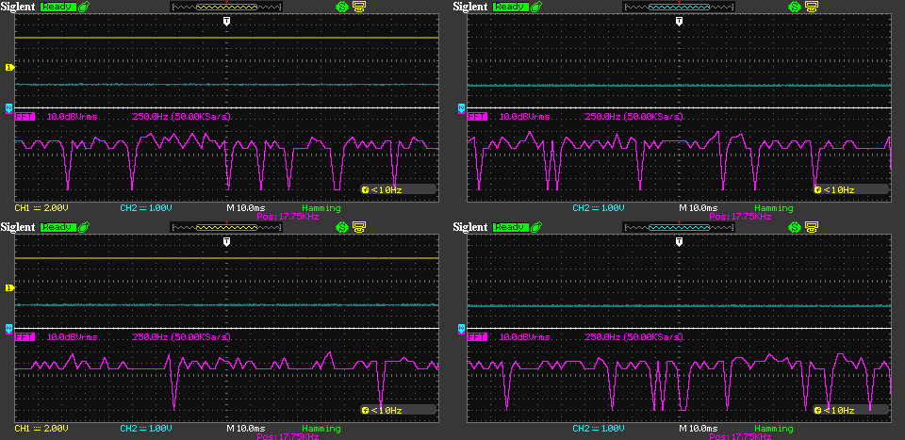The height and width of the screenshot is (440, 905).
Task: Click the yellow print icon in top-right scope
Action: (x=812, y=7)
